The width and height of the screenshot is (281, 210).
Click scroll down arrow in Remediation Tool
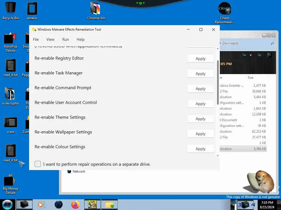[x=218, y=156]
